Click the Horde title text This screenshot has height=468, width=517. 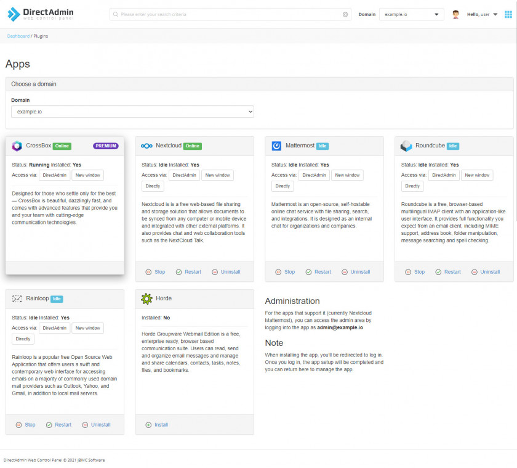tap(164, 298)
